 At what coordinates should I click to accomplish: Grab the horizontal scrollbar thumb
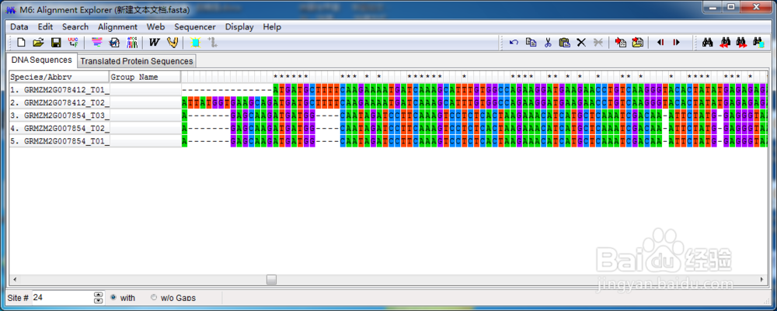271,279
